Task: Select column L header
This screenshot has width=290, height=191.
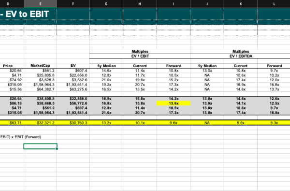Action: [x=274, y=4]
